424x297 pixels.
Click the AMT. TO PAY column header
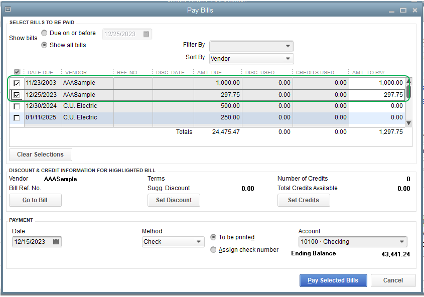pos(369,72)
